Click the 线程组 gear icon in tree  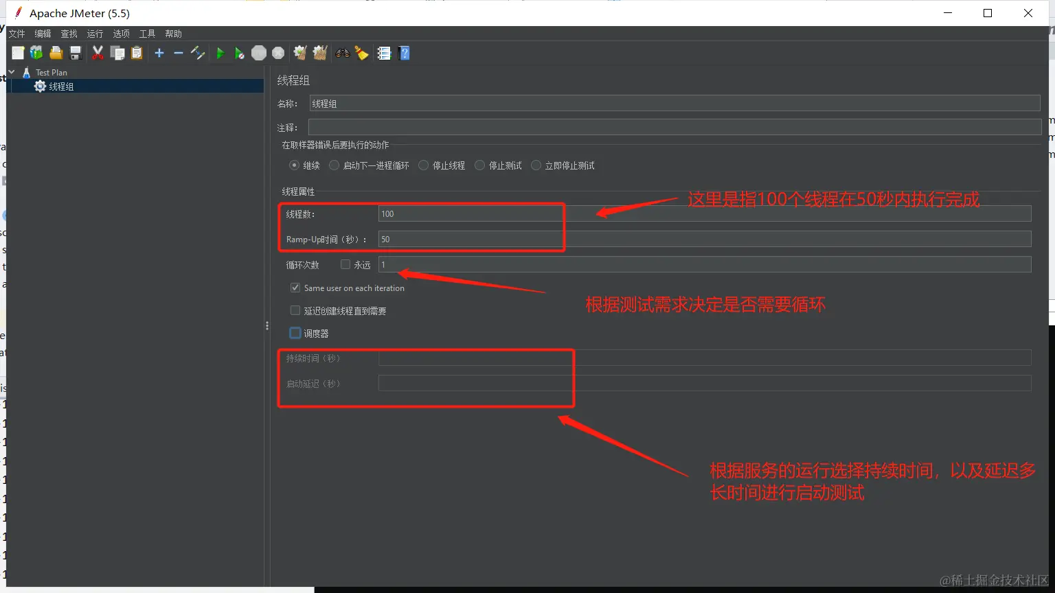40,86
